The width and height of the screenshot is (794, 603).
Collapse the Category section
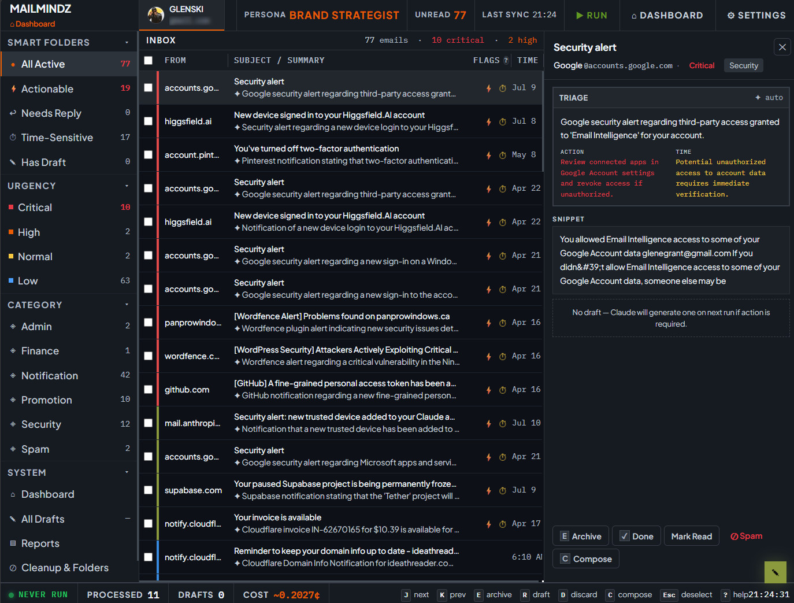127,305
